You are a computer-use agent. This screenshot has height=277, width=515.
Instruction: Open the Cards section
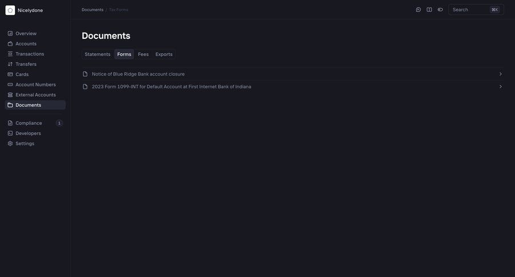22,74
